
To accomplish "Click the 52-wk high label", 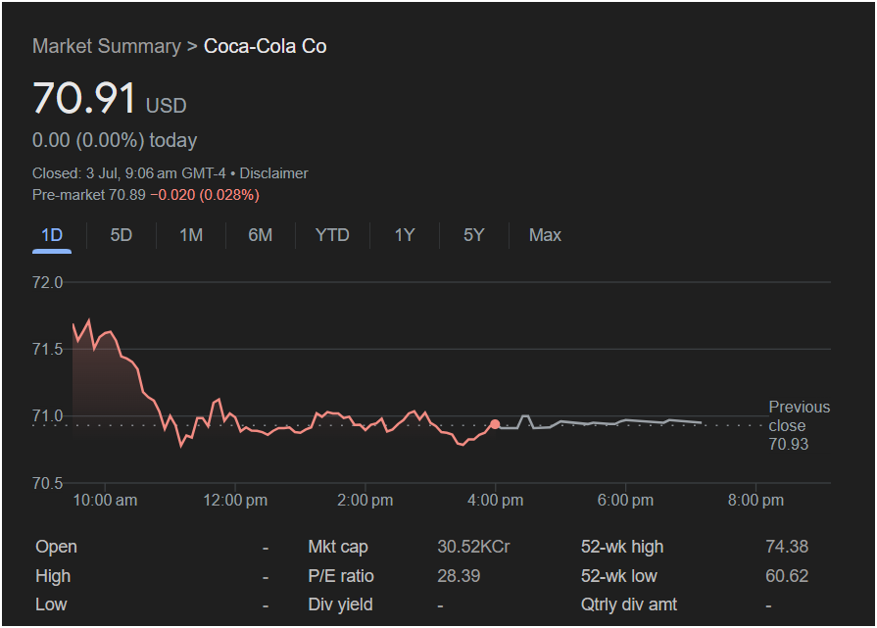I will tap(622, 547).
